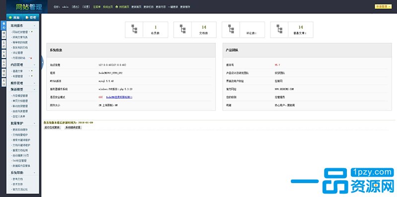Click 更新栏目 in the top bar
This screenshot has height=197, width=397.
click(x=148, y=7)
